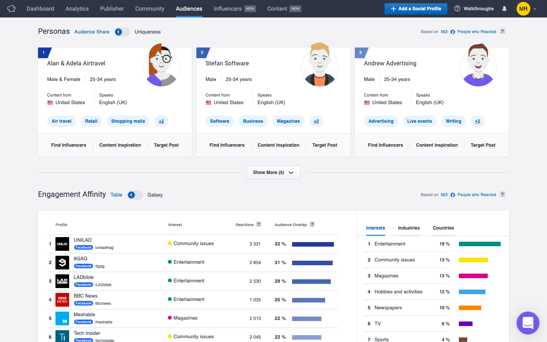Open the notifications bell icon
Screen dimensions: 547x342
tap(504, 8)
